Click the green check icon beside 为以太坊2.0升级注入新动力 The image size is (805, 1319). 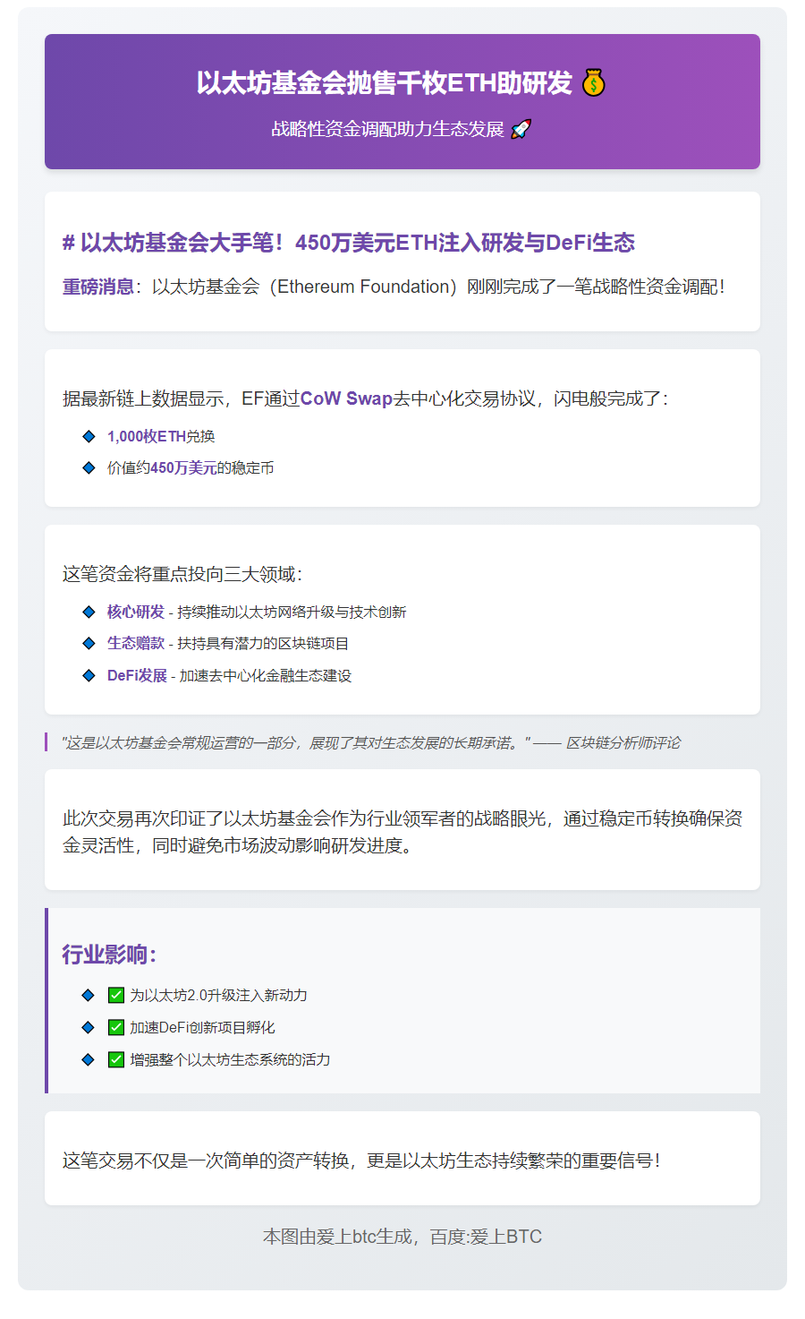pyautogui.click(x=116, y=995)
